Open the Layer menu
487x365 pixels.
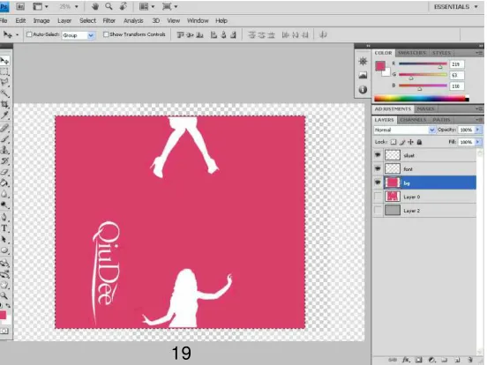64,20
